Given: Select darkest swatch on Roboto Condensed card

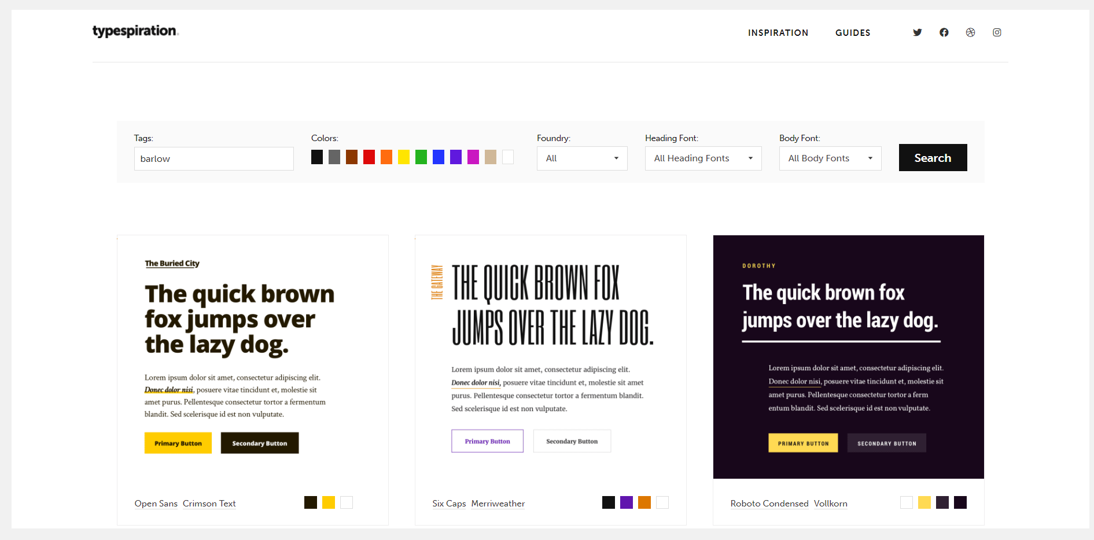Looking at the screenshot, I should 960,502.
